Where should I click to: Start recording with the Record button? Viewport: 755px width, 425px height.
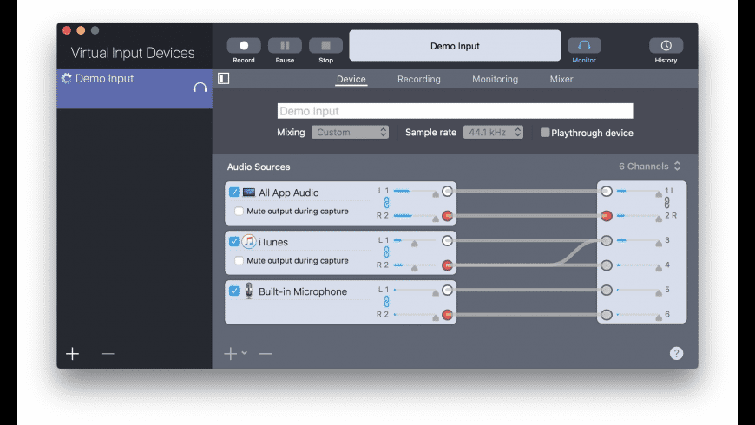244,46
